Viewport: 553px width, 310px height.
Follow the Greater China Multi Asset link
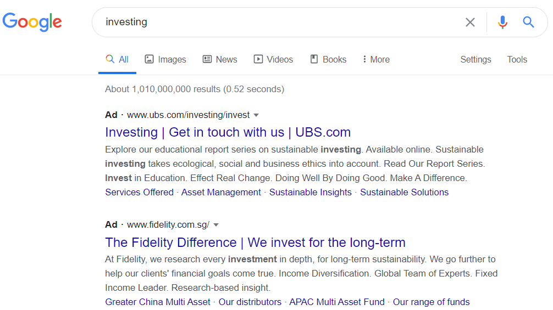(158, 302)
